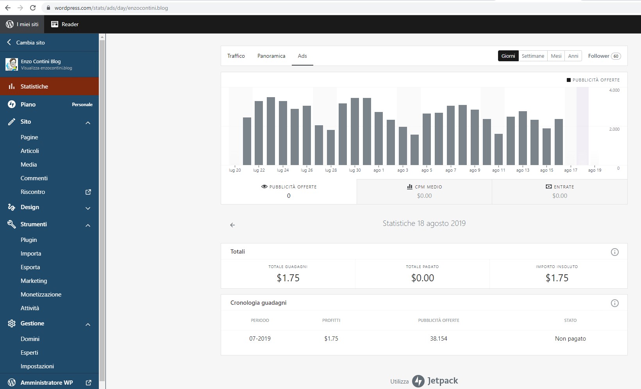Go to previous day with left arrow

(232, 225)
